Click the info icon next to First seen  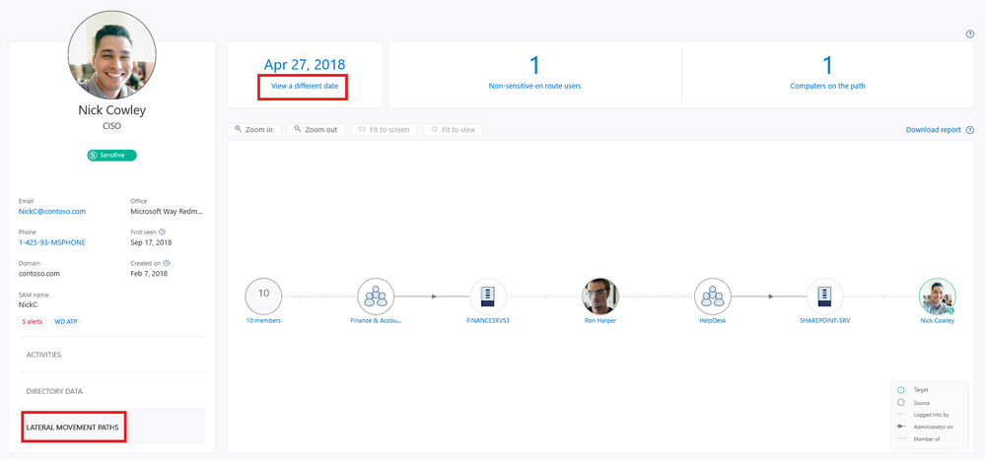click(x=162, y=231)
